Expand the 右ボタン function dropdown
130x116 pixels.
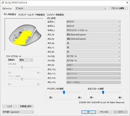point(93,26)
